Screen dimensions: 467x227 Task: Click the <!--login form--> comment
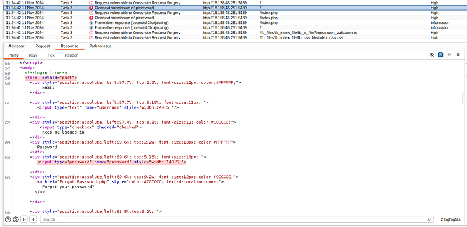pos(46,73)
